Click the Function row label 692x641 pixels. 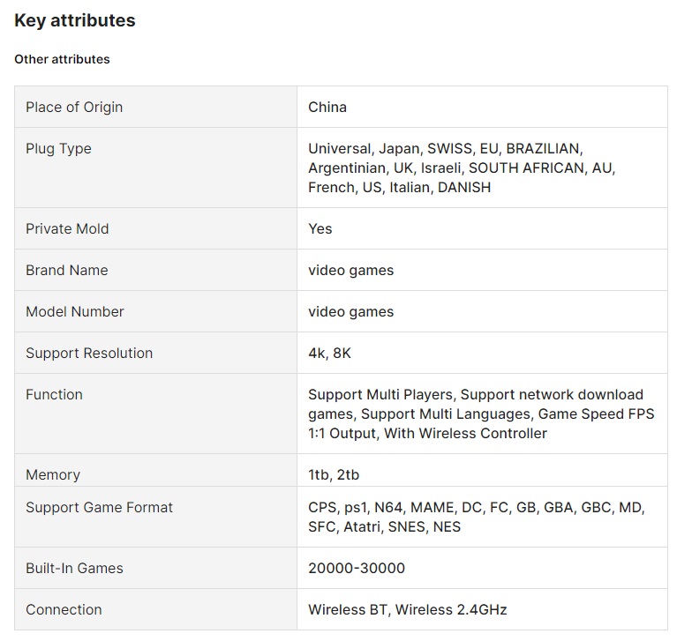point(54,394)
